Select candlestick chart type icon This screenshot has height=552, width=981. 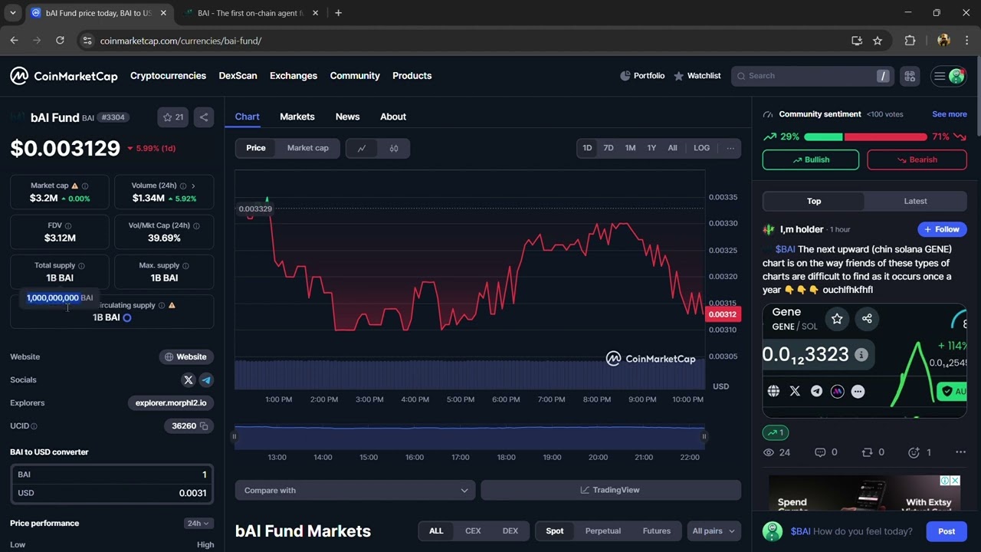tap(394, 148)
